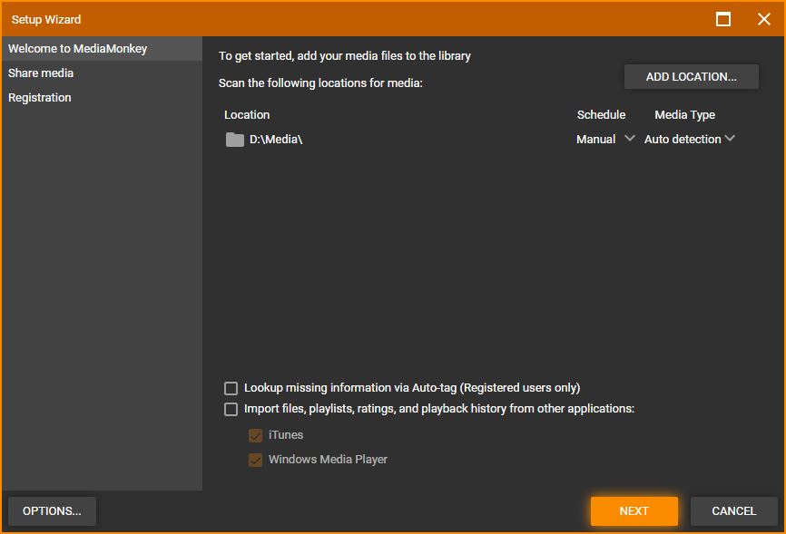Click the Schedule column header
Viewport: 786px width, 534px height.
[x=601, y=115]
